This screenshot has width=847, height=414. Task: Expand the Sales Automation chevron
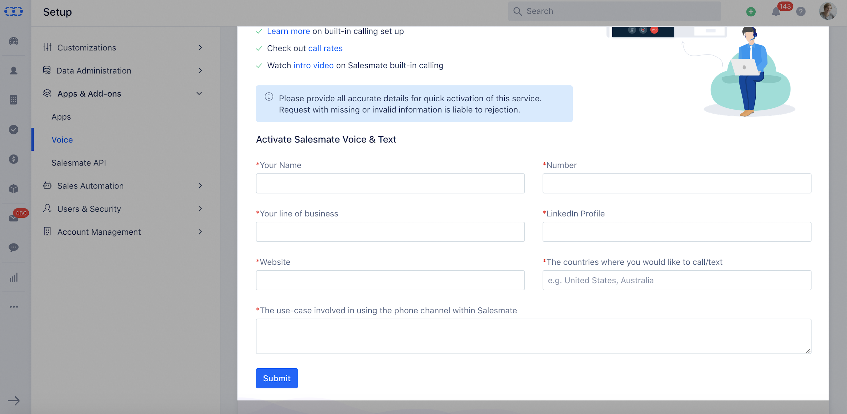[x=200, y=186]
